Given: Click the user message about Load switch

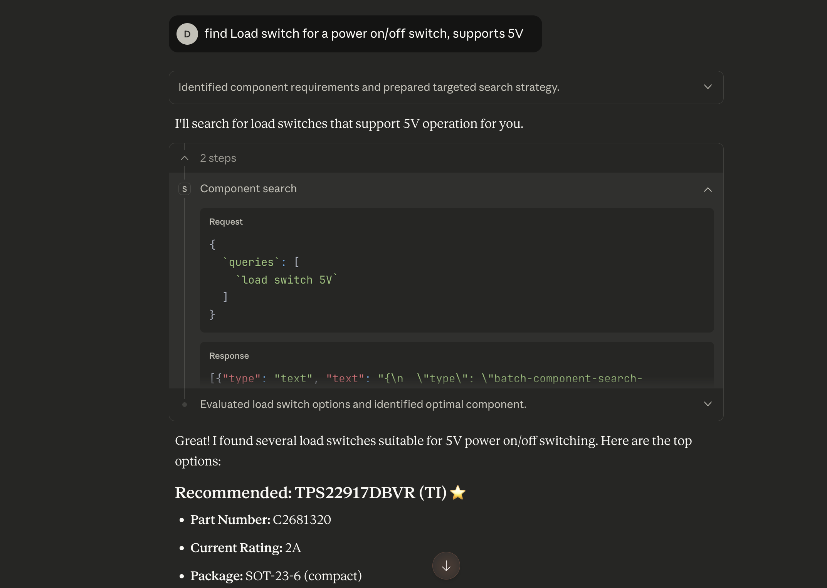Looking at the screenshot, I should pos(363,34).
